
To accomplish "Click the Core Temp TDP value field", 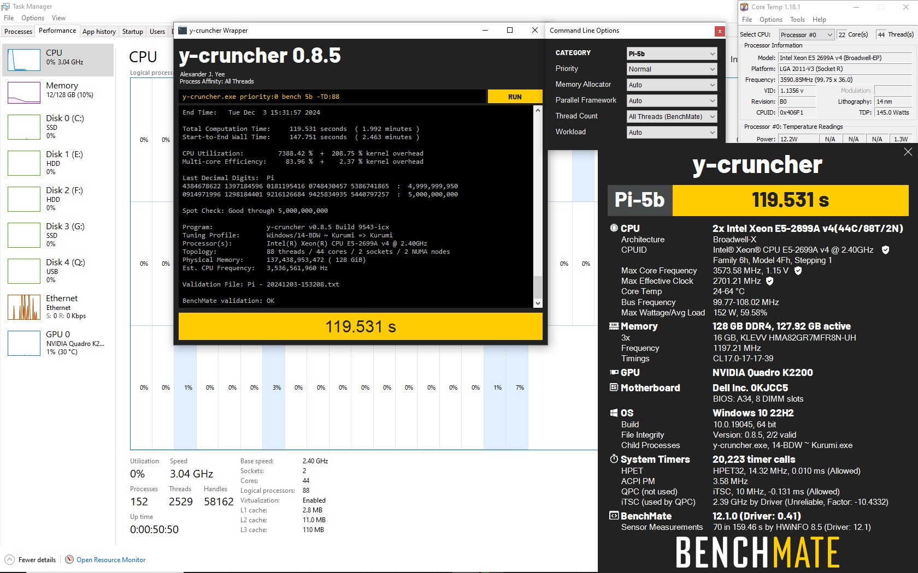I will pyautogui.click(x=893, y=112).
